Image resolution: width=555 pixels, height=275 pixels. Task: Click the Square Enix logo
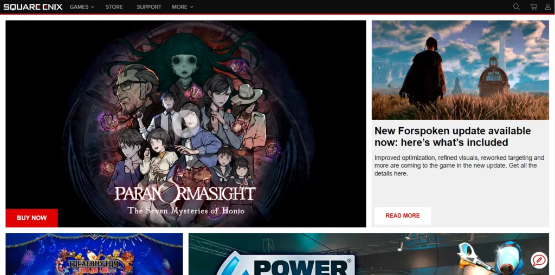[x=33, y=6]
